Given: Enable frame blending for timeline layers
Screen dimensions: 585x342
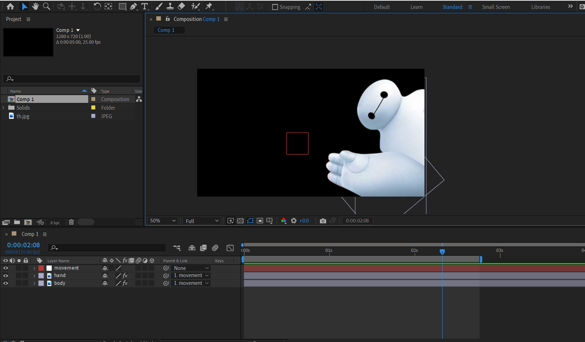Looking at the screenshot, I should point(204,248).
